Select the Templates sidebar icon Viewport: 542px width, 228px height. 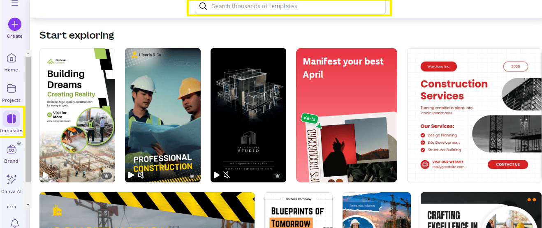click(12, 119)
